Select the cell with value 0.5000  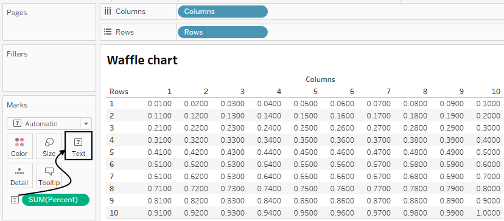(488, 152)
